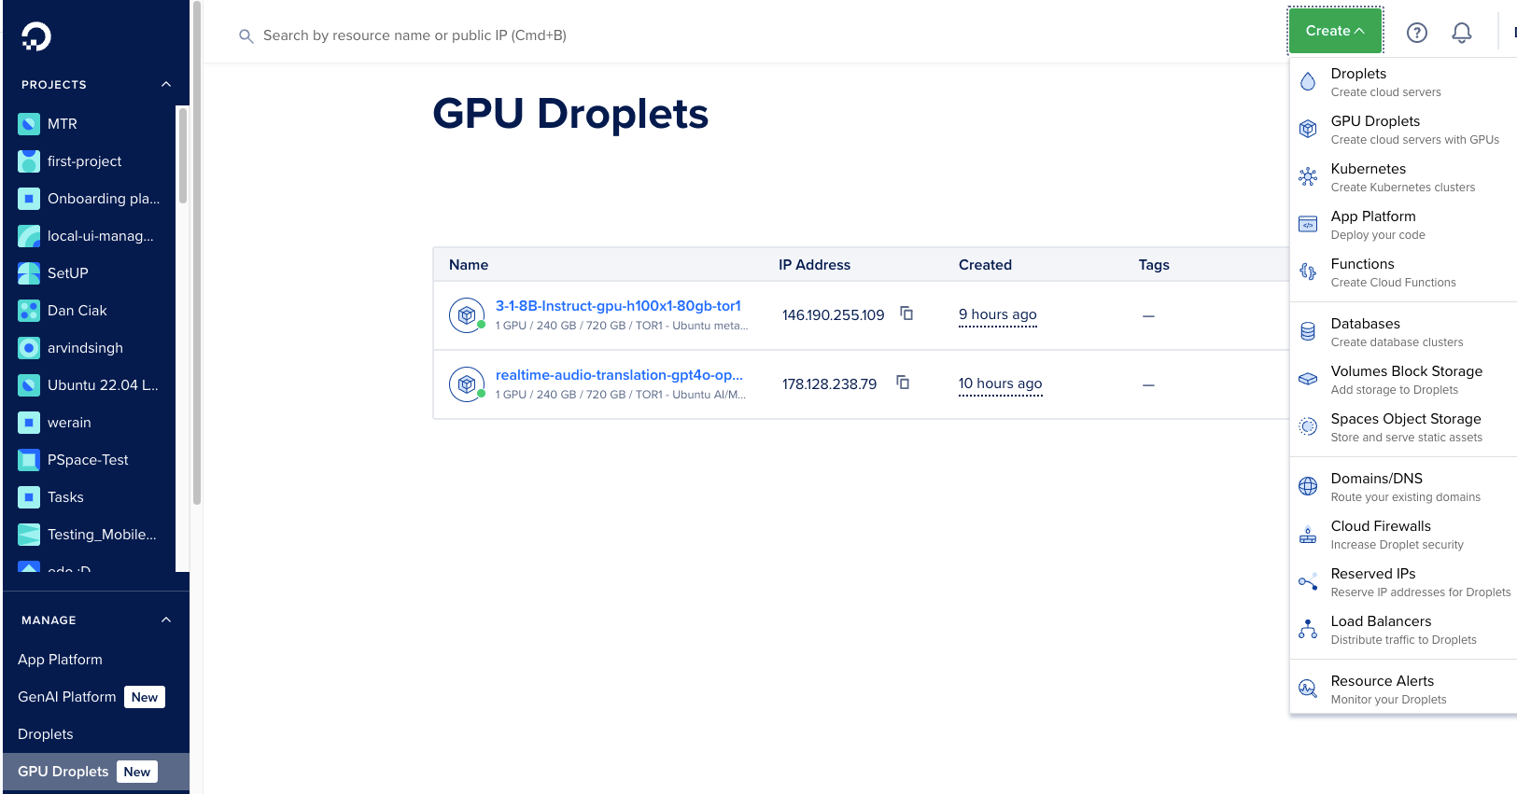Click the Cloud Firewalls icon
The image size is (1517, 794).
click(x=1308, y=535)
